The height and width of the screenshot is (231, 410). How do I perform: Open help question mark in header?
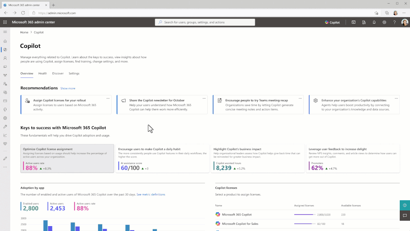(394, 22)
